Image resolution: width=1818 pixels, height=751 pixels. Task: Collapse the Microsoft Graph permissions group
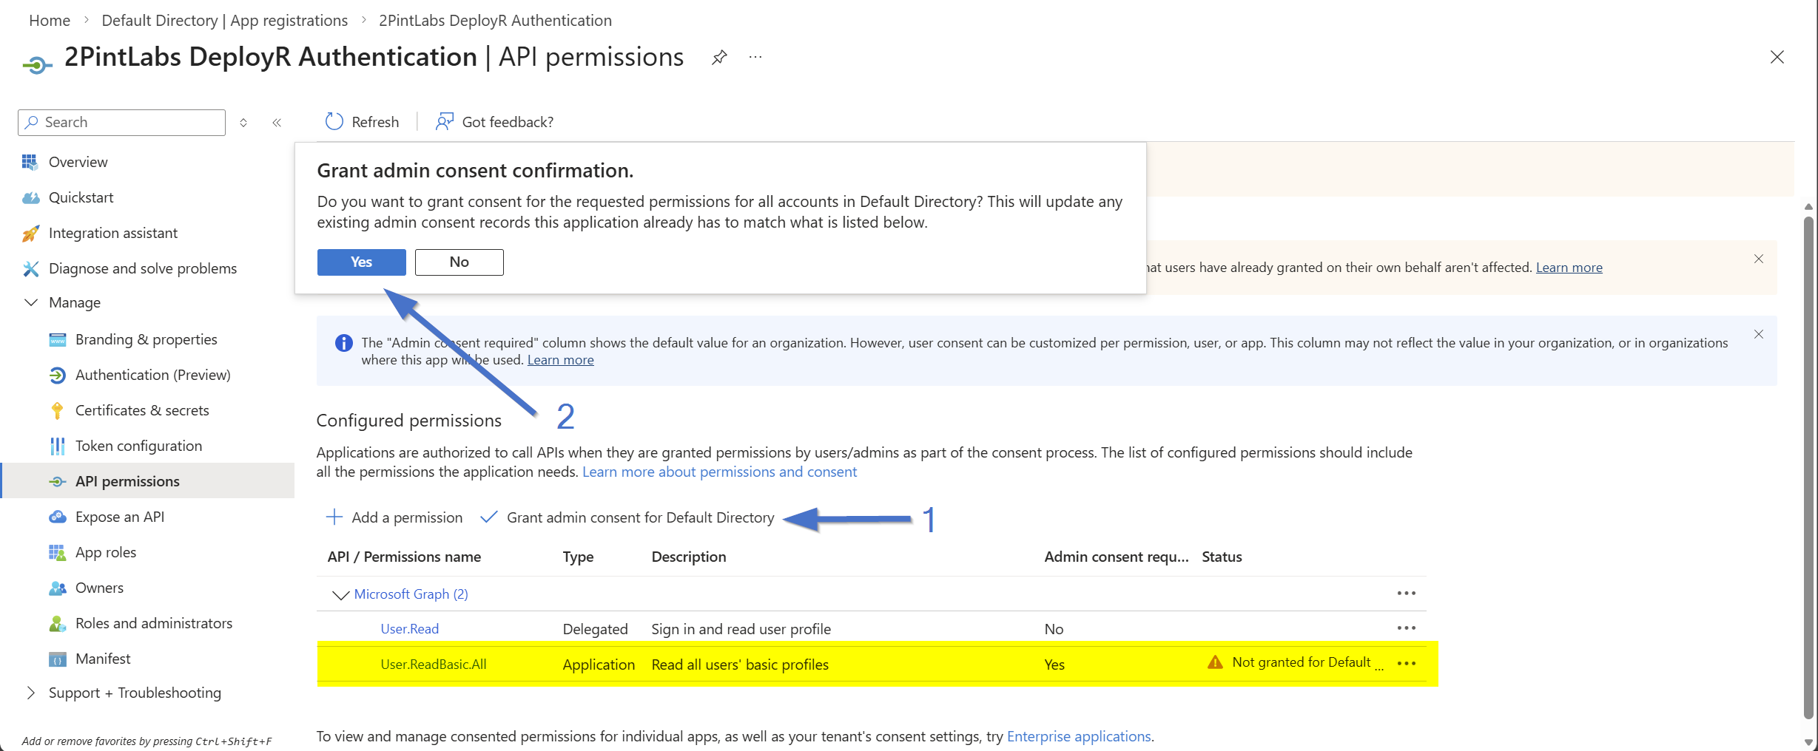[x=340, y=595]
